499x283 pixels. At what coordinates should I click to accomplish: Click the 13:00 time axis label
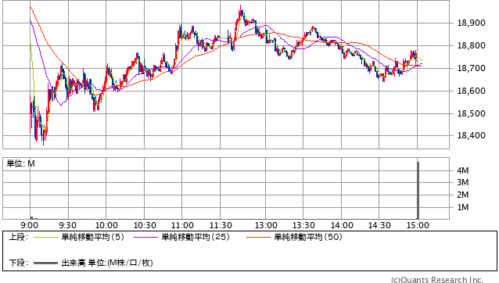[x=266, y=225]
